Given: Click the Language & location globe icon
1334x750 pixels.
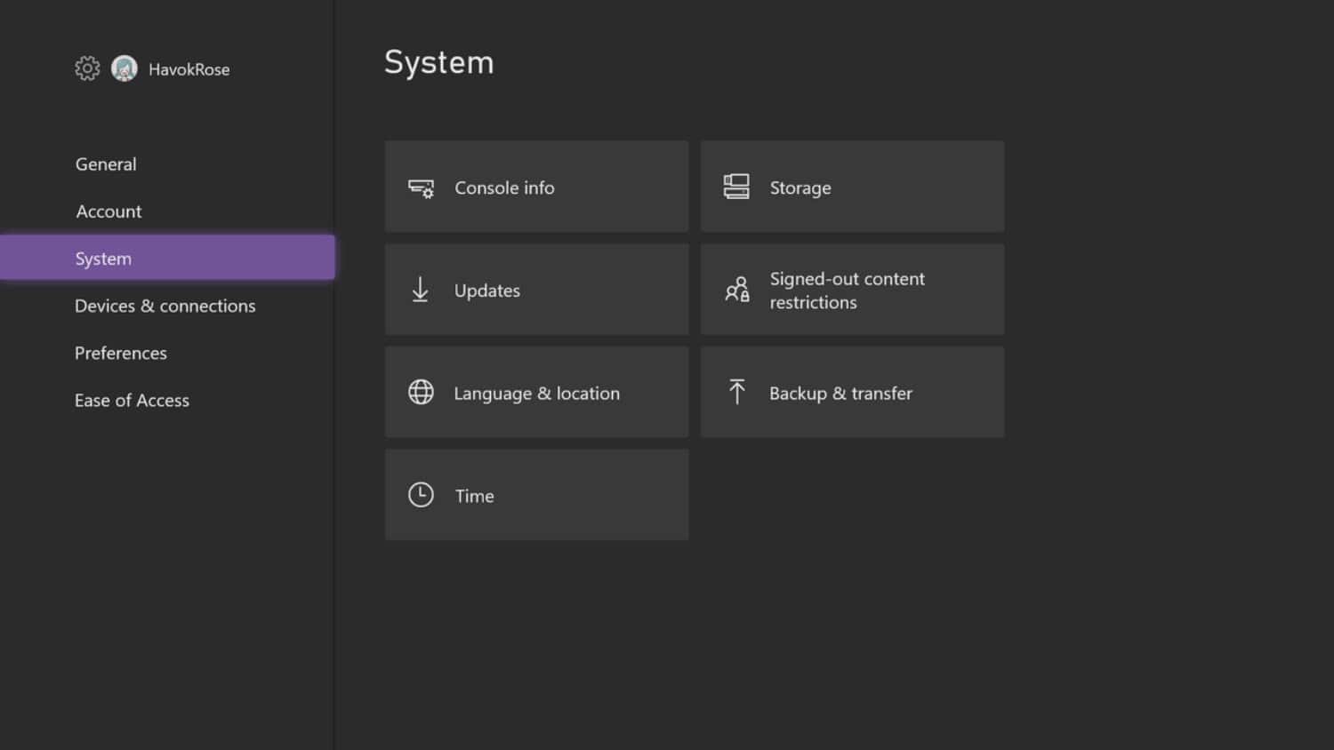Looking at the screenshot, I should coord(421,392).
